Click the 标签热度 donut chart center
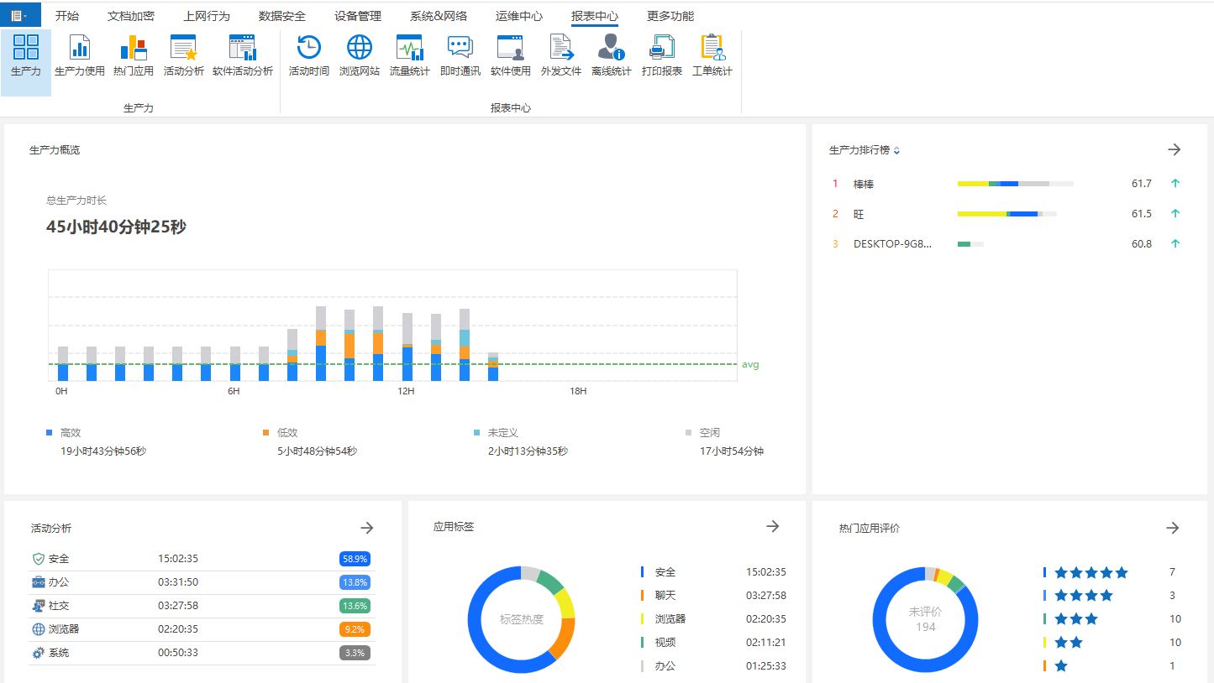Image resolution: width=1214 pixels, height=683 pixels. (x=522, y=620)
